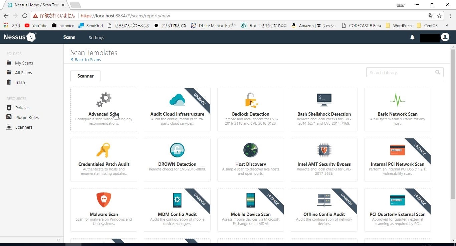The height and width of the screenshot is (246, 456).
Task: Click search magnifier in Search Library
Action: click(x=438, y=72)
